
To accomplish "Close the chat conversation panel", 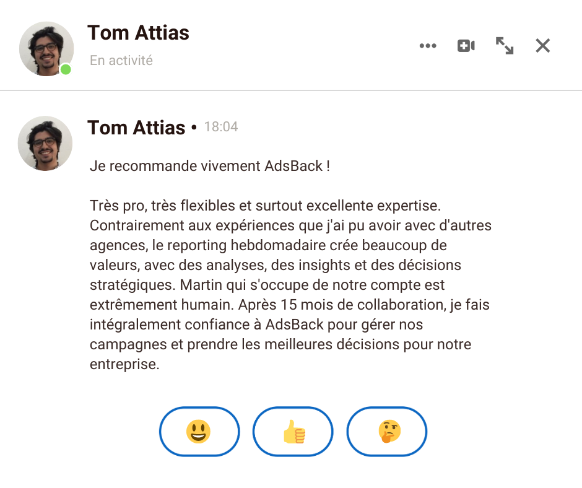I will 542,46.
